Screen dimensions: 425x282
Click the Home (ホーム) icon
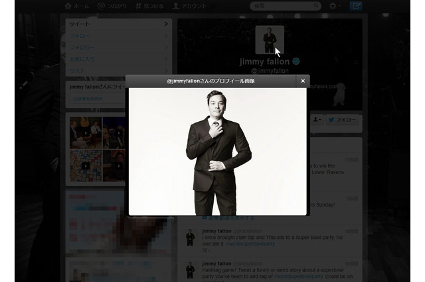point(77,6)
